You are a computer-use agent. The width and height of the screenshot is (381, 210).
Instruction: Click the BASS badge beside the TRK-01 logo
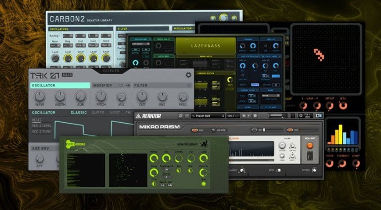(x=67, y=75)
